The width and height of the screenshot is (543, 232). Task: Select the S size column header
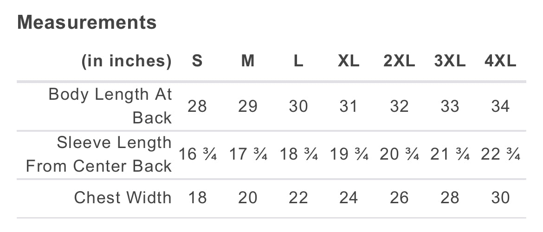point(197,61)
